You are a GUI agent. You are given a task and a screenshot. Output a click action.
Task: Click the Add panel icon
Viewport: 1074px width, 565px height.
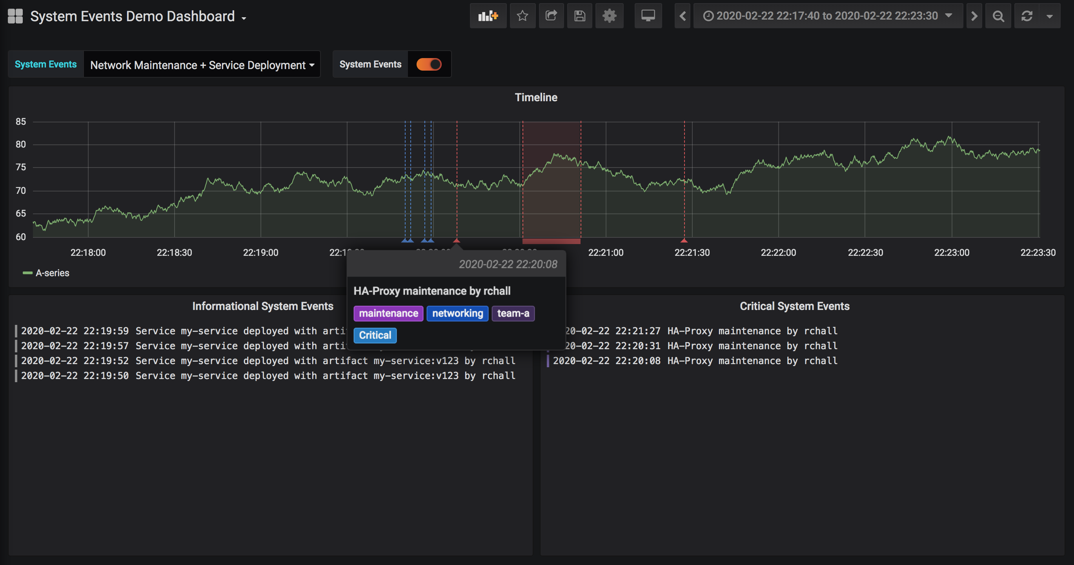(x=488, y=16)
